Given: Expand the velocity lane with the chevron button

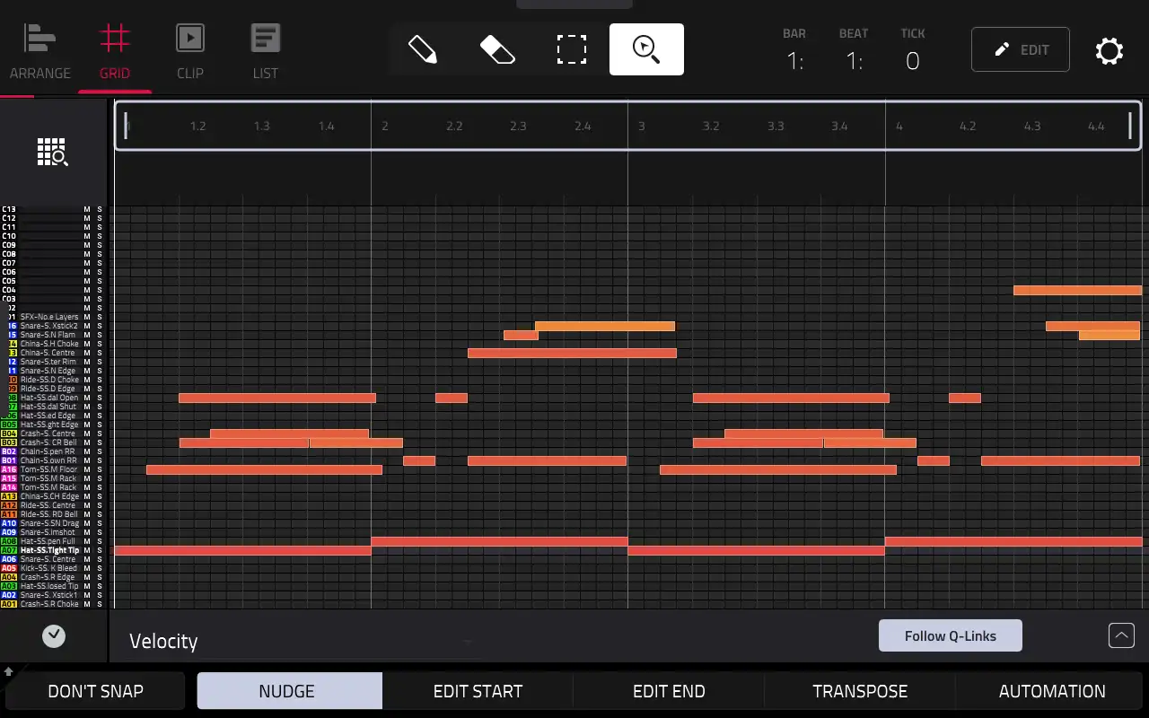Looking at the screenshot, I should click(1121, 635).
